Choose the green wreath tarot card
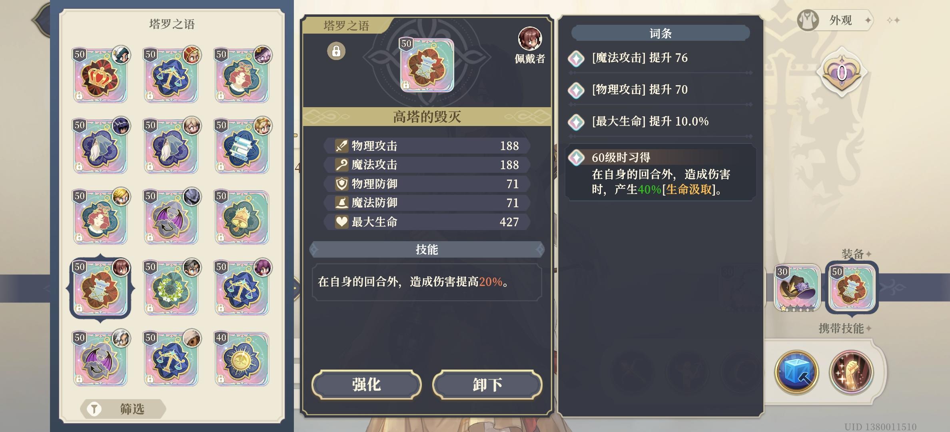 [171, 288]
